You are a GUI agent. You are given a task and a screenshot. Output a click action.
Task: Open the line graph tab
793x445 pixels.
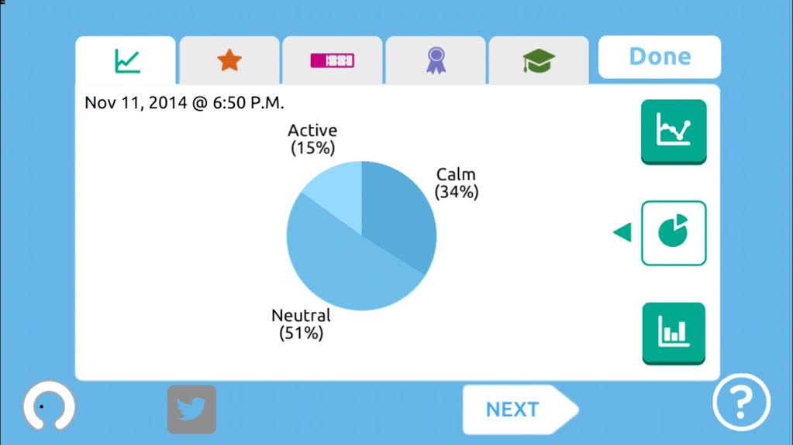point(126,60)
